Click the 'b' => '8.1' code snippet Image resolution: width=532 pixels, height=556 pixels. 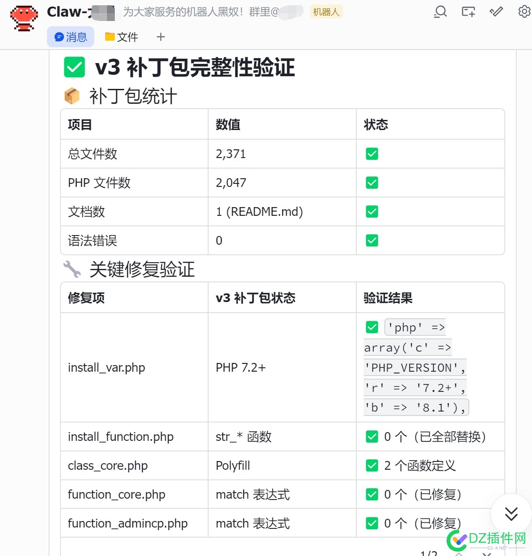pyautogui.click(x=416, y=408)
